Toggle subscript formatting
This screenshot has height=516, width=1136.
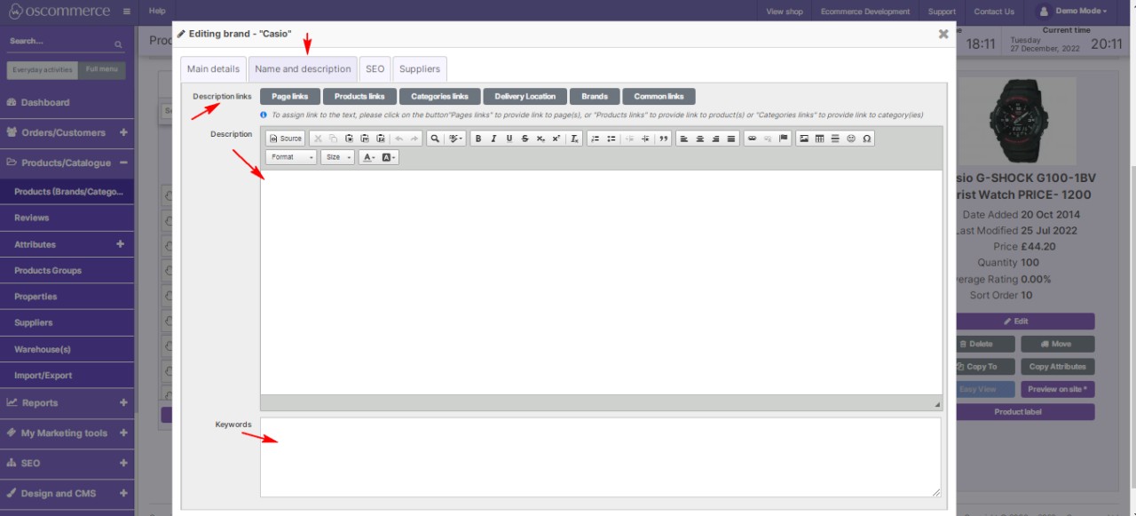coord(540,139)
